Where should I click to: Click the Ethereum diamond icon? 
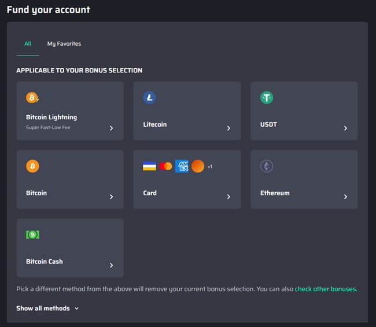tap(267, 166)
